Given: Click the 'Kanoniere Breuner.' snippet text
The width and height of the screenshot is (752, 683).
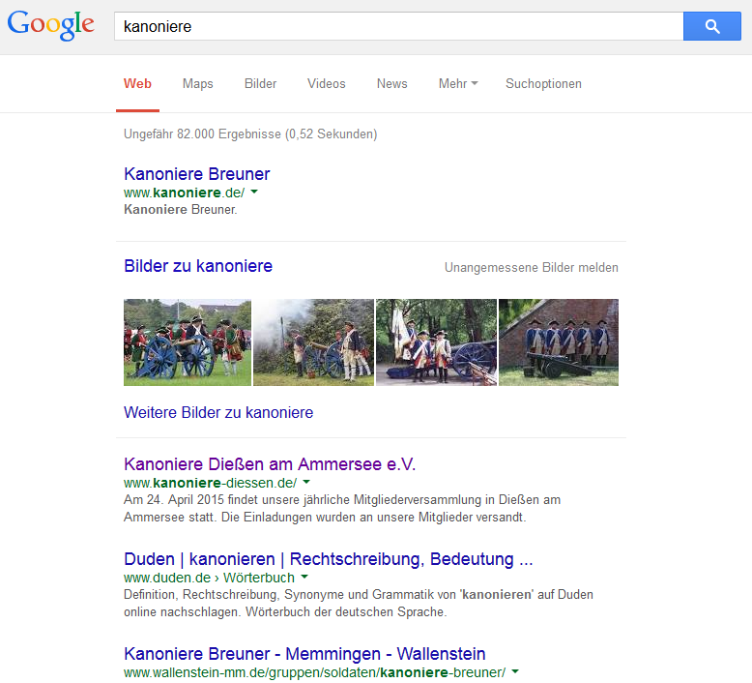Looking at the screenshot, I should tap(181, 210).
